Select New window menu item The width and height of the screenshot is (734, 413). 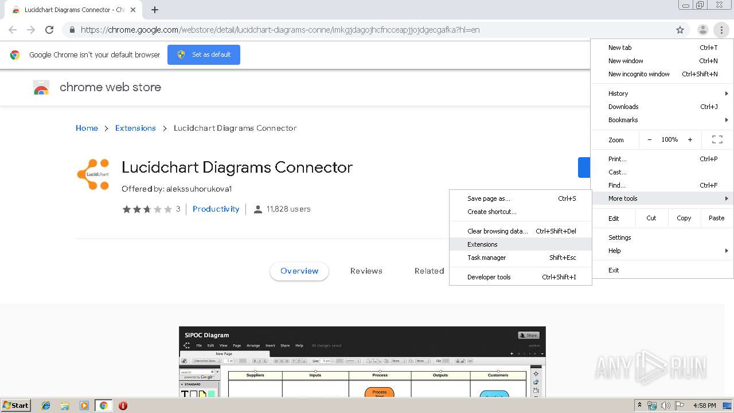[662, 61]
